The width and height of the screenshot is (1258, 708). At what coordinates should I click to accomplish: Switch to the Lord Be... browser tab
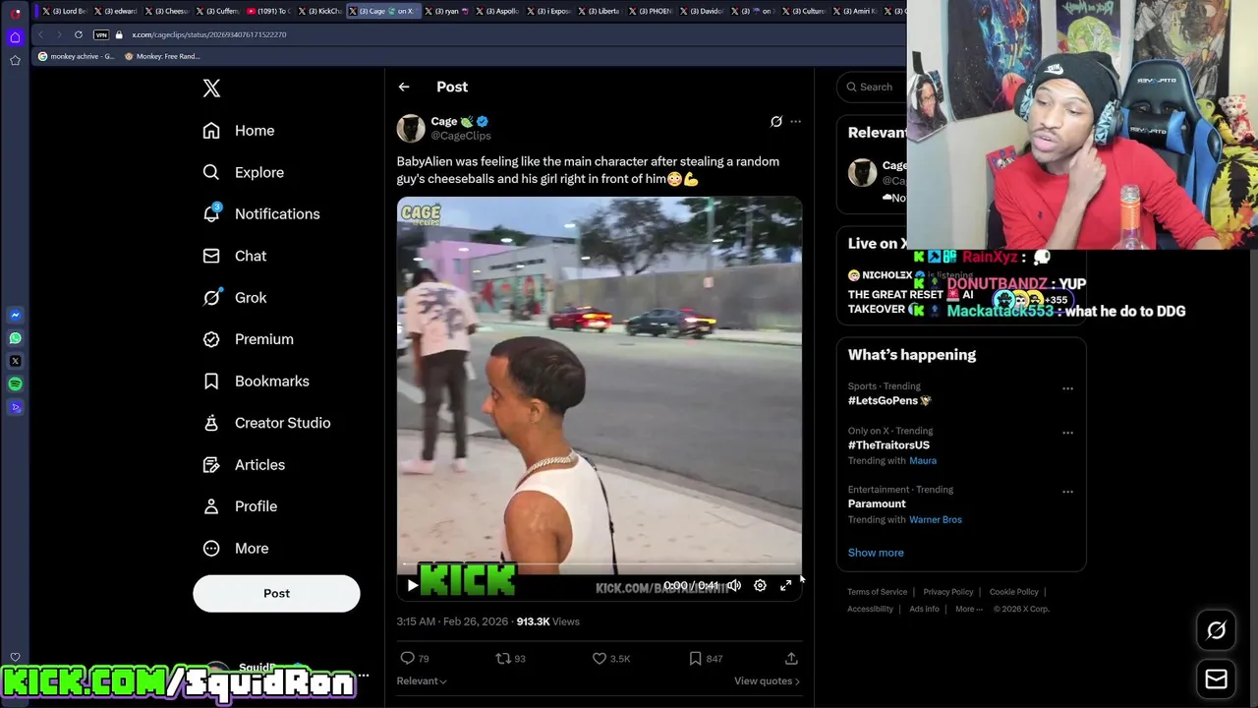(65, 11)
